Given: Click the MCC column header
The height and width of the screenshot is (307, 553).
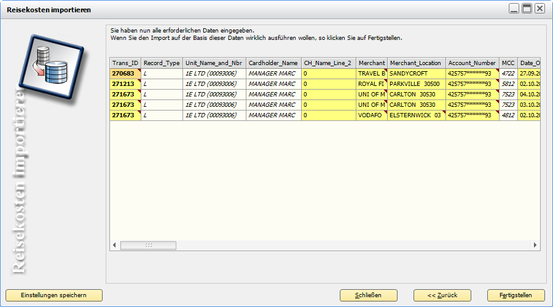Looking at the screenshot, I should point(508,63).
